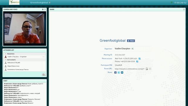
Task: Open attendee status dropdown button
Action: click(44, 74)
